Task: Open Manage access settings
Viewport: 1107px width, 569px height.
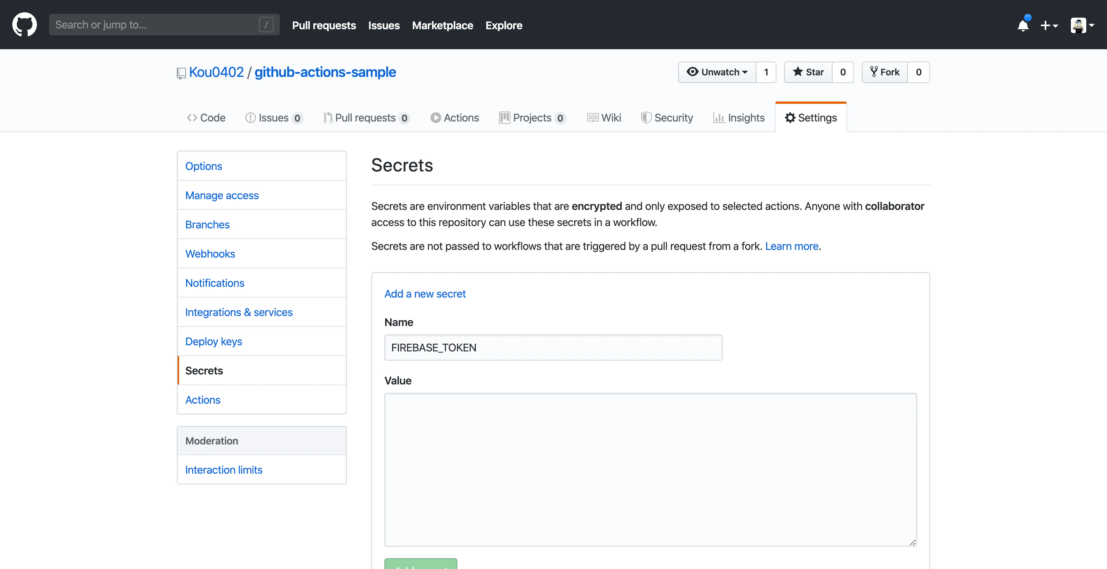Action: (x=261, y=195)
